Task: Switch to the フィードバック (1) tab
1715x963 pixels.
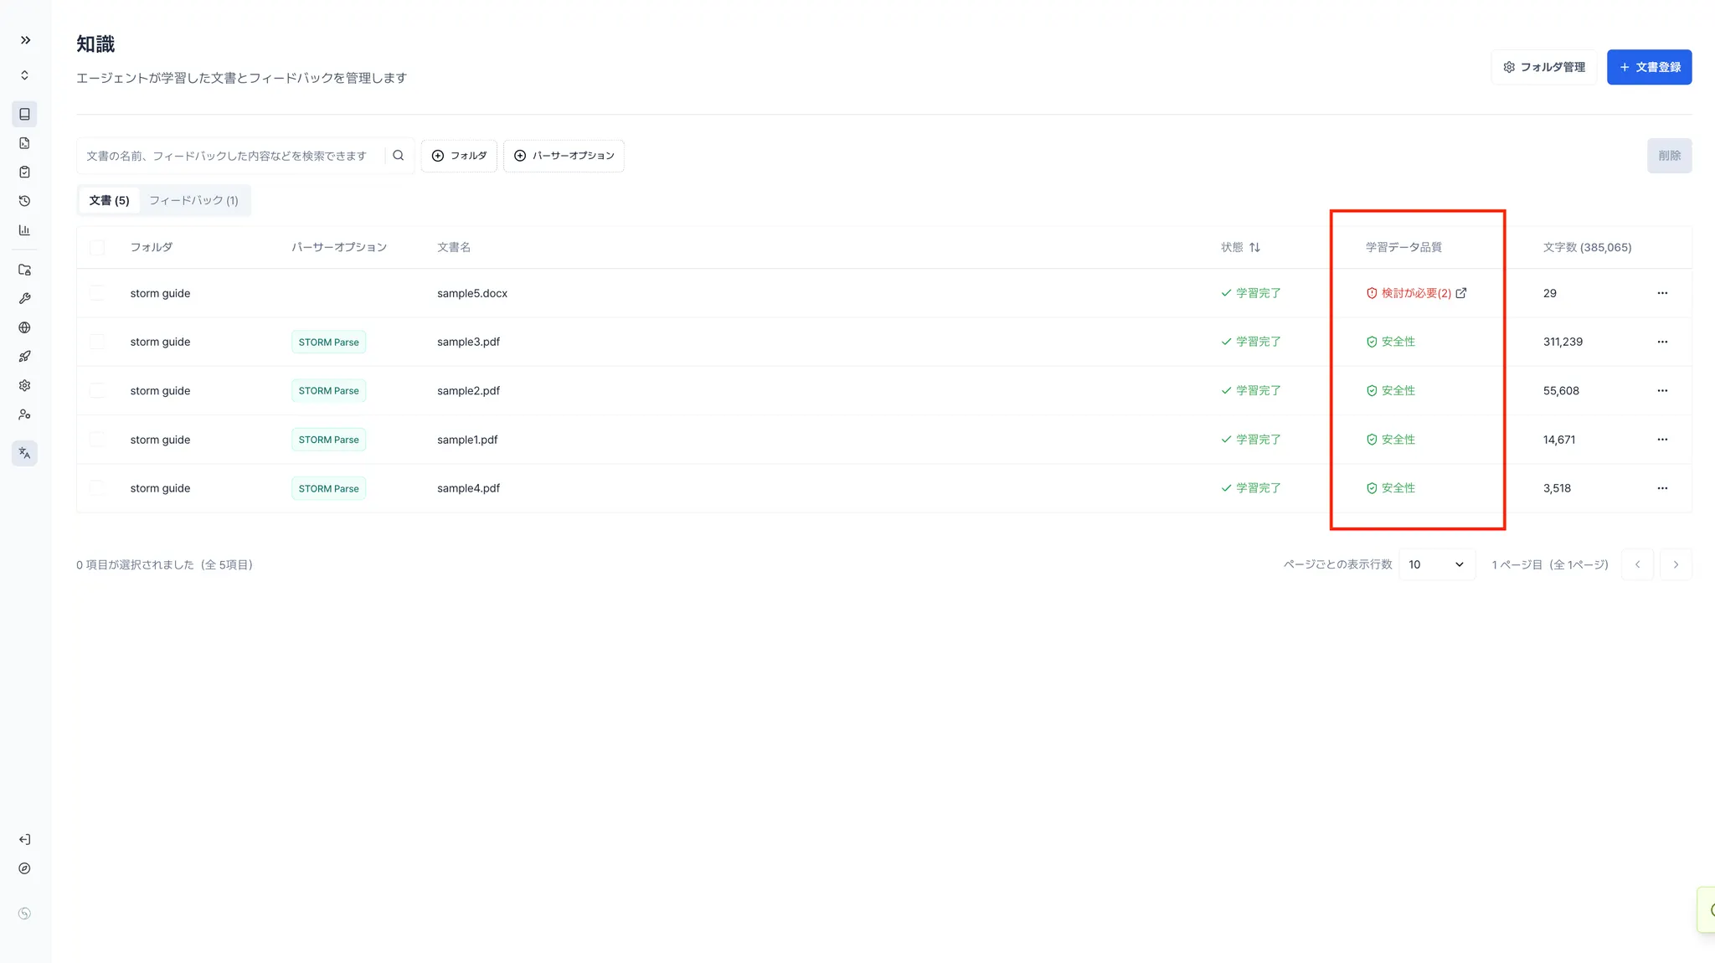Action: [193, 200]
